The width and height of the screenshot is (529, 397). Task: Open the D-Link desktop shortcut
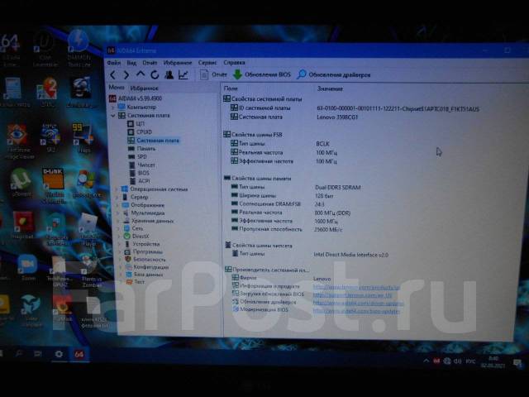coord(54,185)
